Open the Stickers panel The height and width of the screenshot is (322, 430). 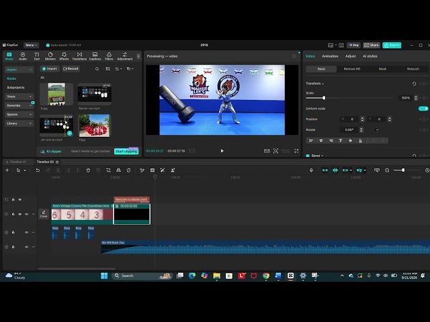50,56
